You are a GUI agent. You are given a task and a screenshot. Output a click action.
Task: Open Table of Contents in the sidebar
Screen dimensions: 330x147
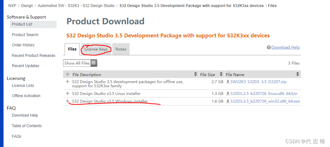coord(27,126)
